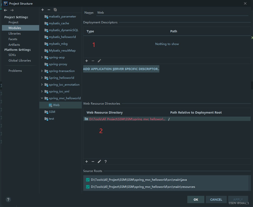Add a deployment descriptor with plus icon

coord(87,61)
